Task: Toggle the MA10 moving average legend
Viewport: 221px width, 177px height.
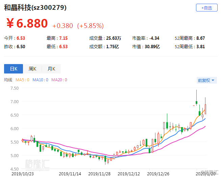Action: point(40,80)
